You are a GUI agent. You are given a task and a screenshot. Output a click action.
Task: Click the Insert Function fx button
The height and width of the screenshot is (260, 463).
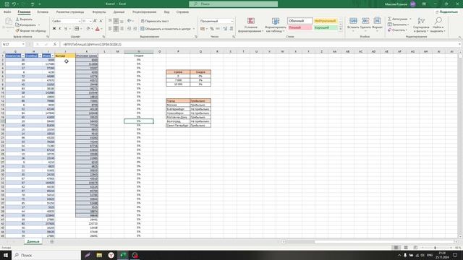coord(55,44)
